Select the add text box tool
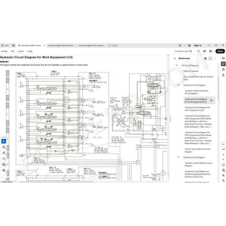This screenshot has height=226, width=226. click(x=4, y=164)
